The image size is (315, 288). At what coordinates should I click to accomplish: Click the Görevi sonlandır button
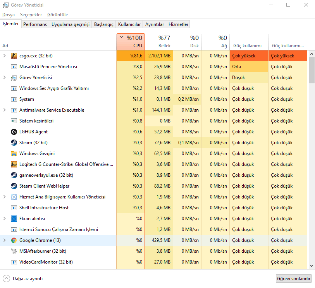click(294, 279)
